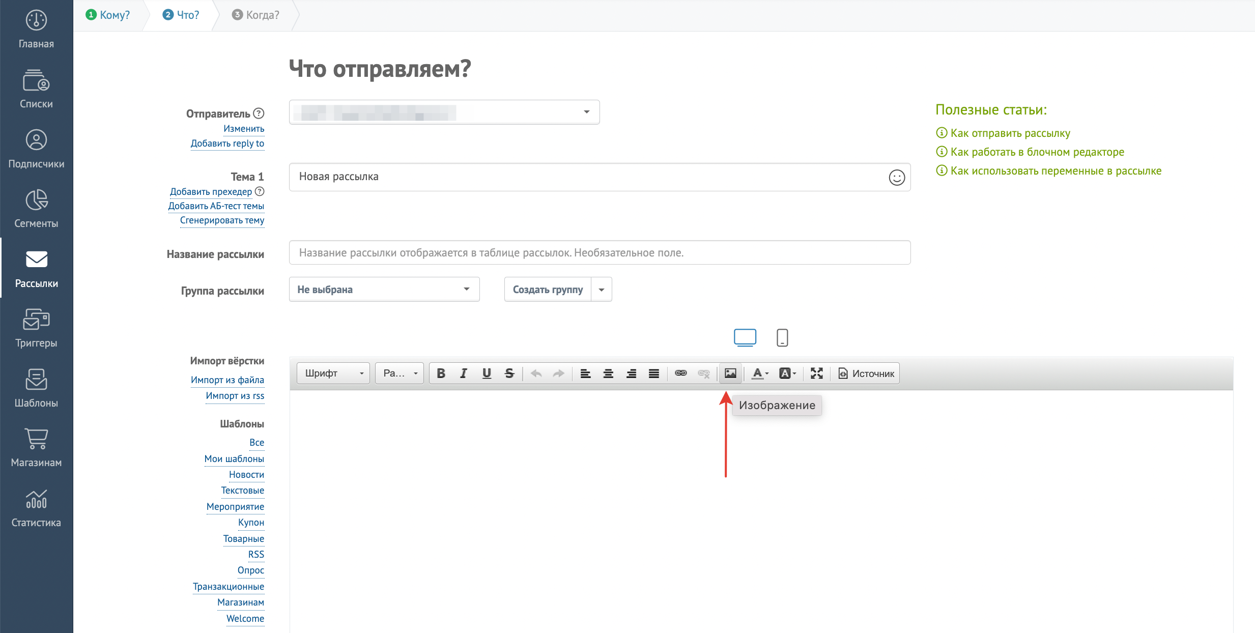1255x633 pixels.
Task: Open Магазинам in the sidebar
Action: tap(36, 448)
